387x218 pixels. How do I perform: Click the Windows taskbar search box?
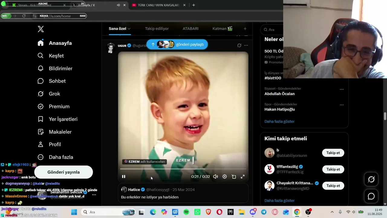(x=109, y=212)
